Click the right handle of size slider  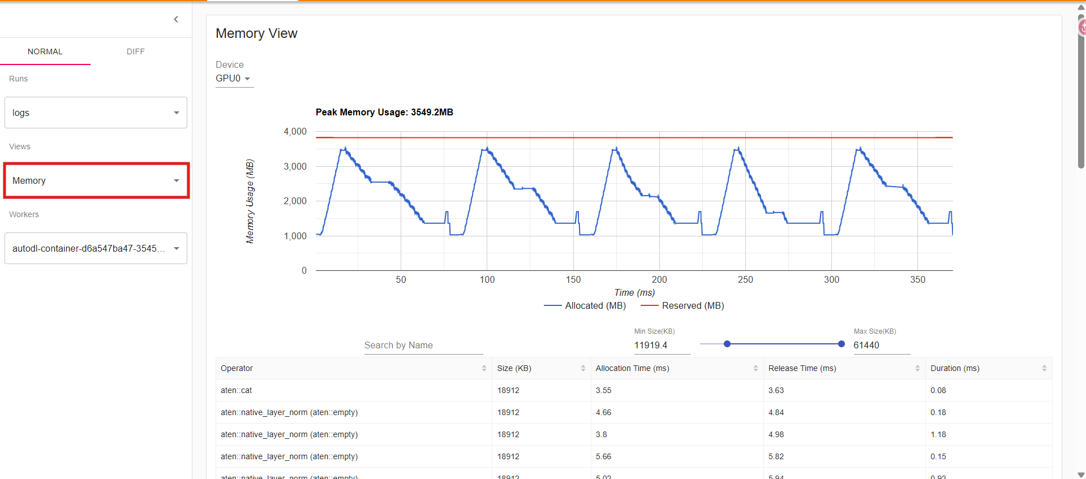[x=842, y=344]
